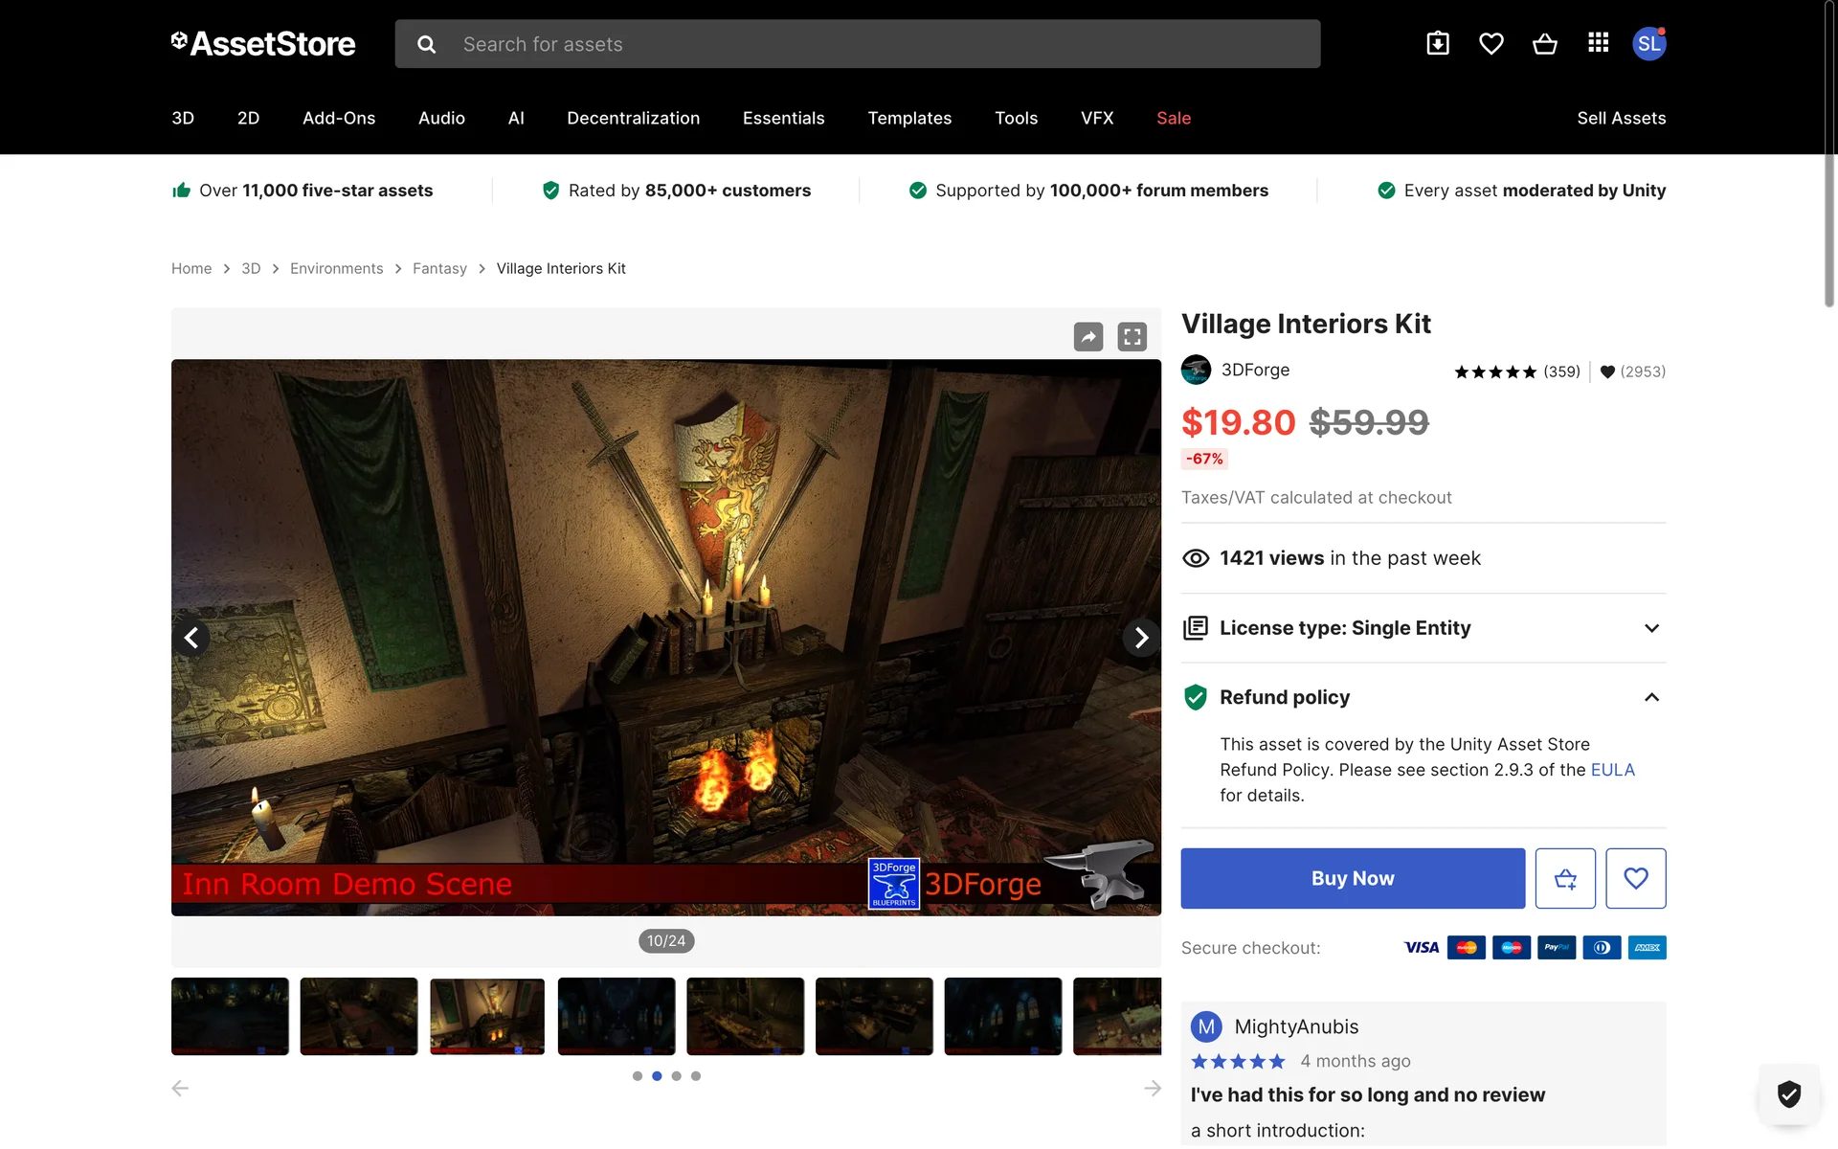
Task: Open the shopping cart basket icon
Action: pos(1544,43)
